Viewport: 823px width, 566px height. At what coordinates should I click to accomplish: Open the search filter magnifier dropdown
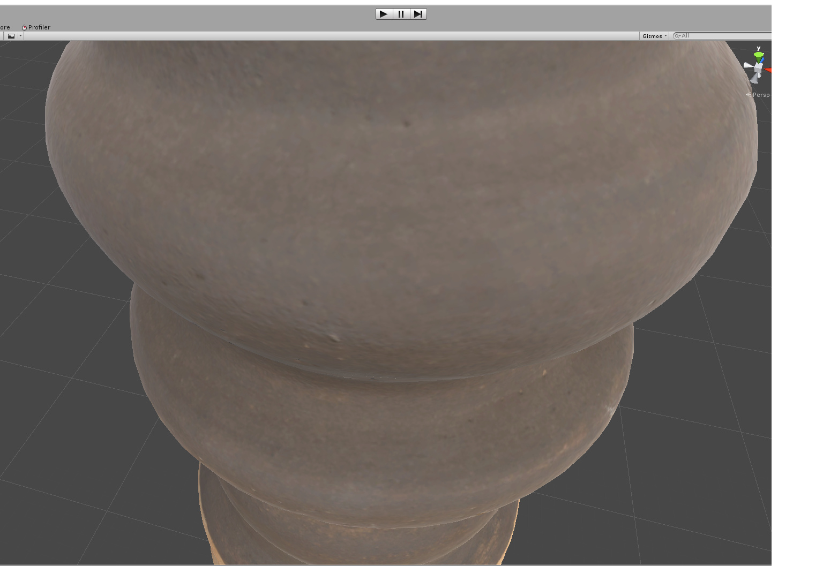[677, 36]
